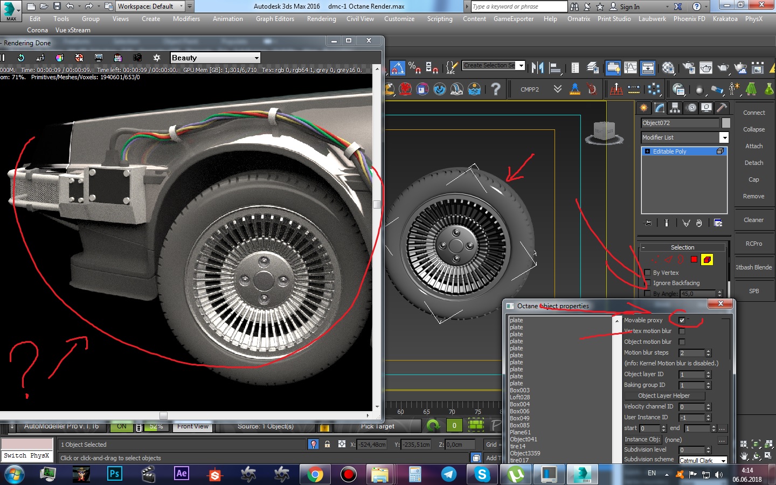Click the camera snapshot icon in render window
Viewport: 776px width, 485px height.
click(137, 58)
